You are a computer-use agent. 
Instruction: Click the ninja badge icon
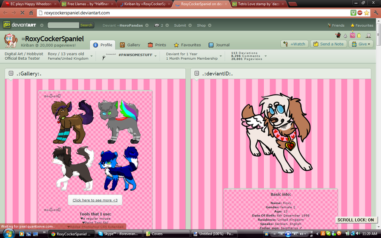[x=338, y=36]
